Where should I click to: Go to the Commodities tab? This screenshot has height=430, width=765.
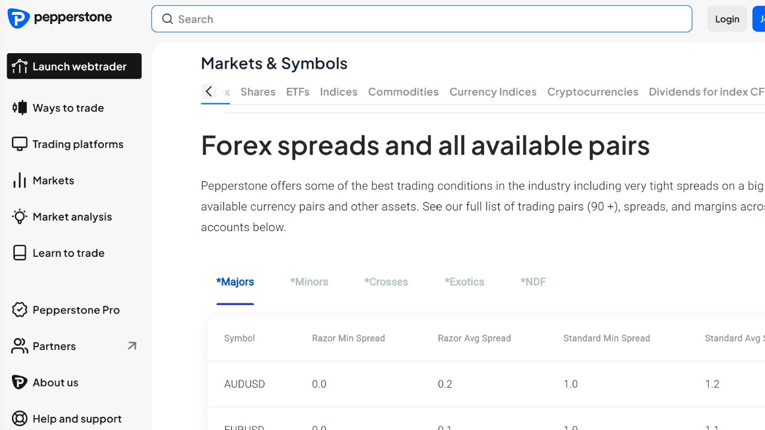click(x=403, y=92)
